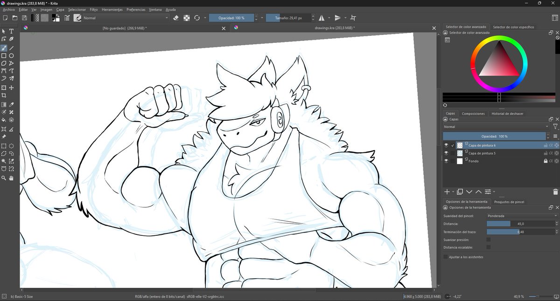
Task: Open layer properties dropdown arrow
Action: coord(494,192)
